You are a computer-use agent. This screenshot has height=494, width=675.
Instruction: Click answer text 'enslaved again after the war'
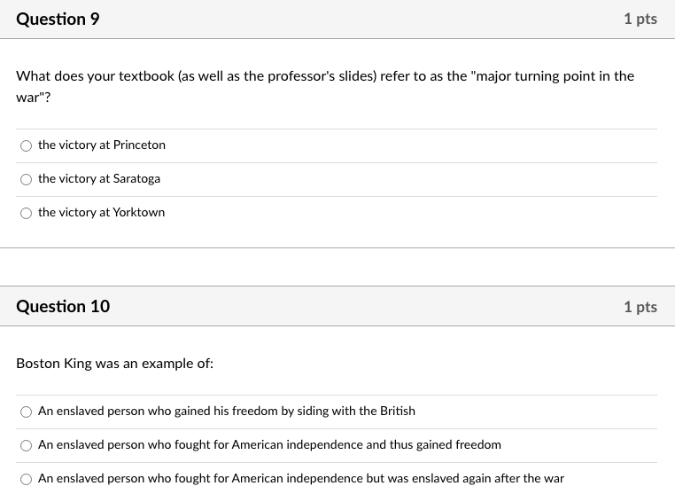(x=300, y=478)
